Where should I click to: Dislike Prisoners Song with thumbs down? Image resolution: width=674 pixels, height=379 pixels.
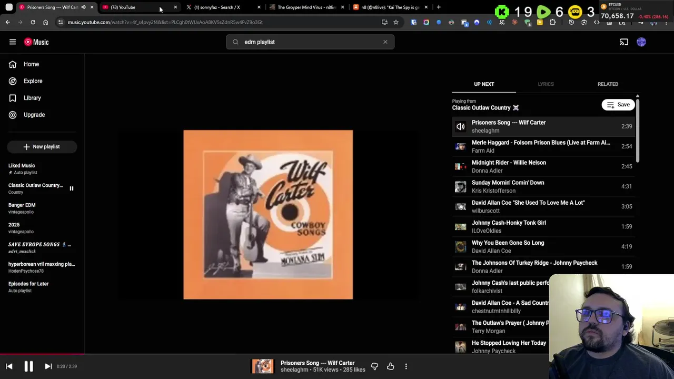tap(374, 366)
